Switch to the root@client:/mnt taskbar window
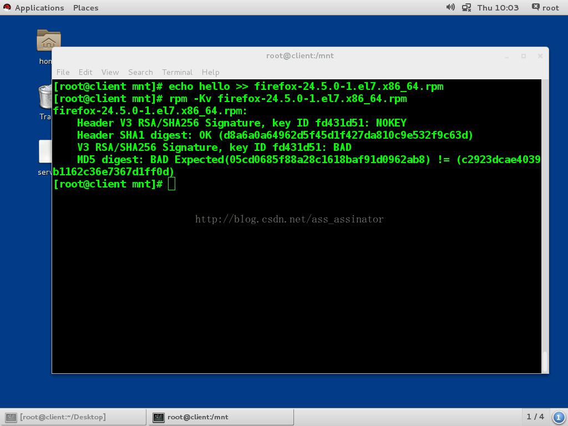568x426 pixels. (221, 417)
